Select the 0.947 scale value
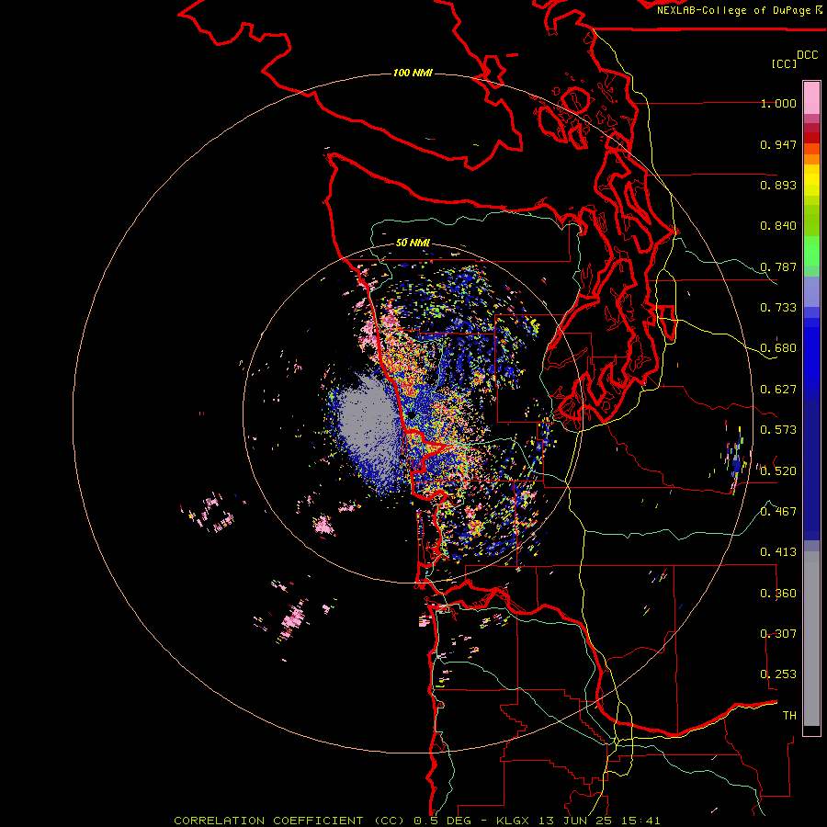The width and height of the screenshot is (827, 827). point(778,144)
